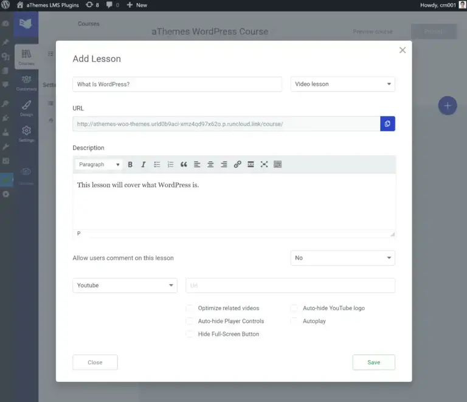
Task: Open the Customers sidebar section
Action: (x=26, y=83)
